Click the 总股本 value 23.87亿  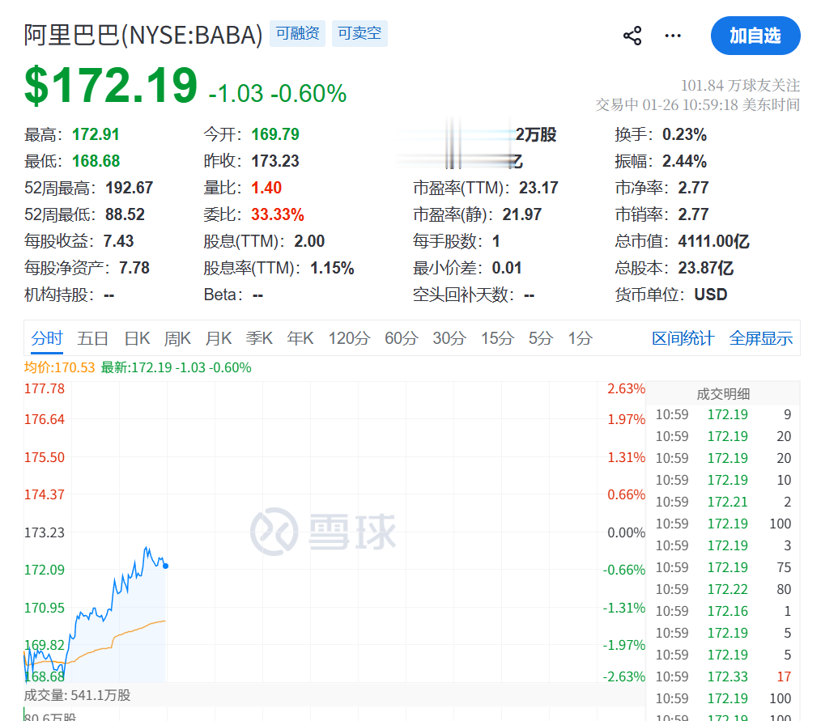pyautogui.click(x=706, y=268)
